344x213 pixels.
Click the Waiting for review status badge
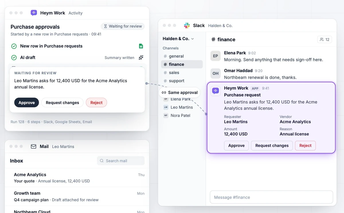(123, 26)
